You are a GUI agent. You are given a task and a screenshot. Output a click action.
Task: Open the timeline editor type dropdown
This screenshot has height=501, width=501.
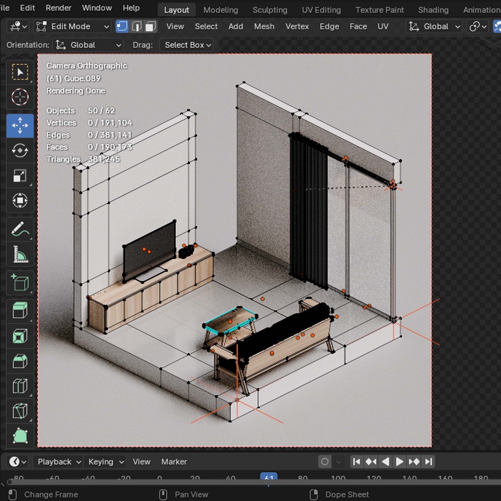(x=18, y=462)
